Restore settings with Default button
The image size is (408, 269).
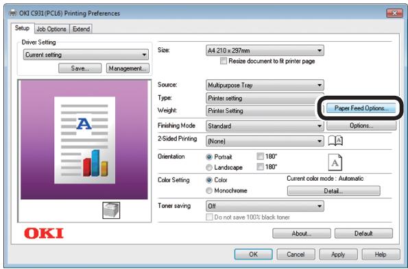tap(363, 233)
